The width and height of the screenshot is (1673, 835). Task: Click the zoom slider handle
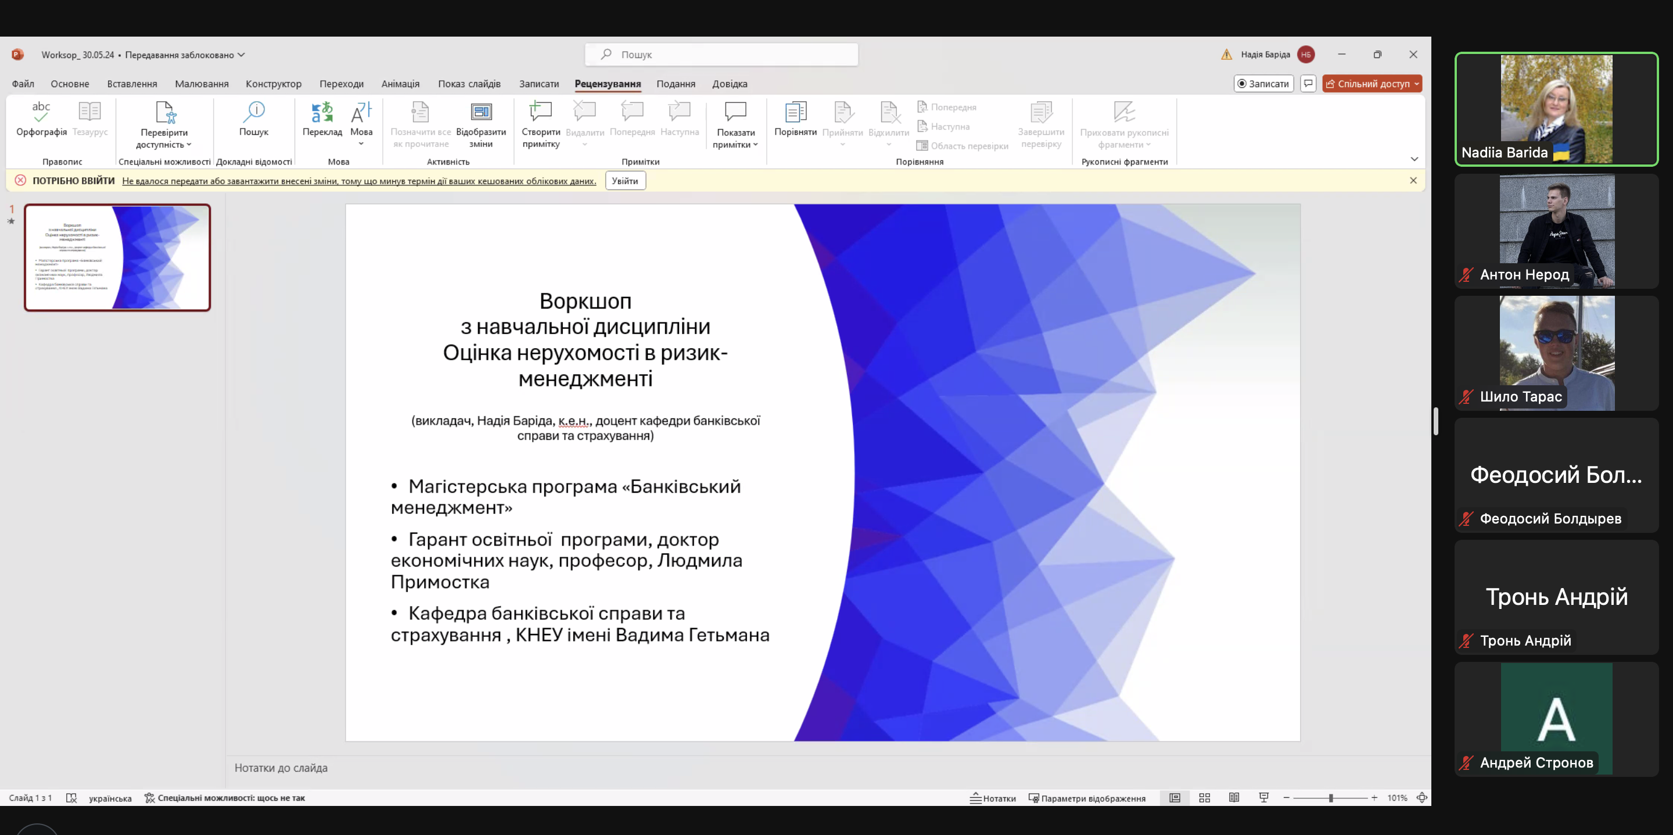tap(1331, 798)
